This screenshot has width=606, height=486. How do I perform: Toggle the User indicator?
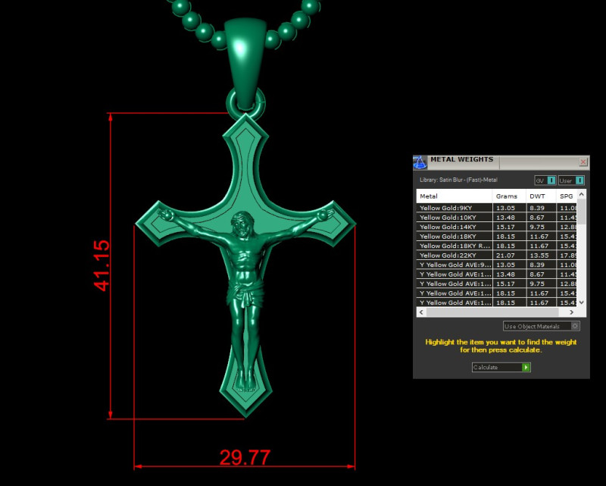pos(565,180)
